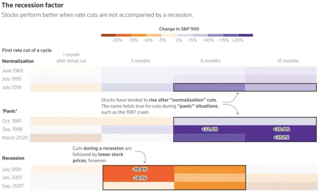
Task: Click the -18.1% heatmap cell
Action: [138, 178]
